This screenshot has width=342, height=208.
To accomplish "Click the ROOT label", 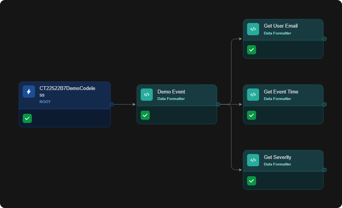I will coord(45,102).
